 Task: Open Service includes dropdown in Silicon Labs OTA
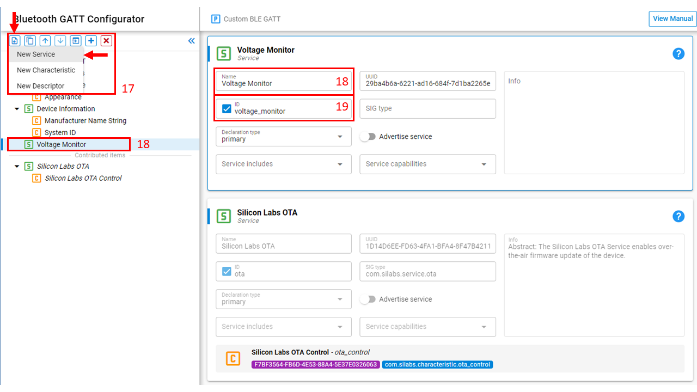284,327
